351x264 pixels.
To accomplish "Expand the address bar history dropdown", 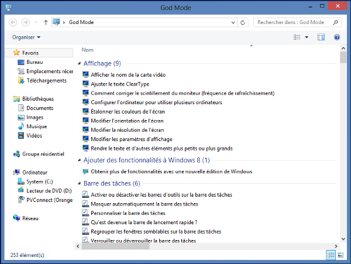I will click(x=233, y=23).
